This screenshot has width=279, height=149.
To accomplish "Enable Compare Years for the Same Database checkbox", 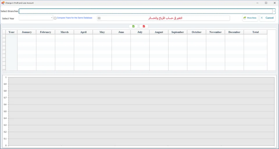I will click(55, 18).
